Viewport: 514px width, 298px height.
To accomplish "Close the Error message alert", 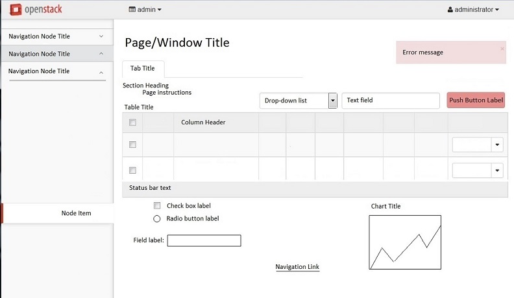I will 502,49.
